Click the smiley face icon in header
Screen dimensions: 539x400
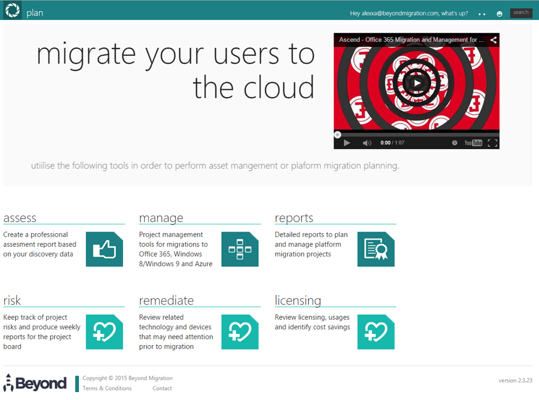point(499,14)
